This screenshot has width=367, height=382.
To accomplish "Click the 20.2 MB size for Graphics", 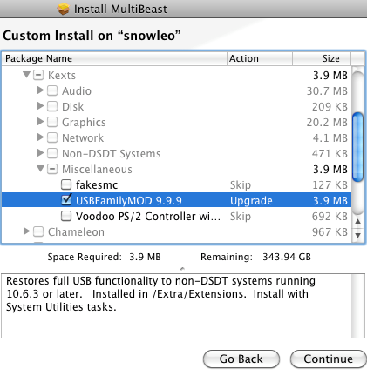I will (x=327, y=123).
